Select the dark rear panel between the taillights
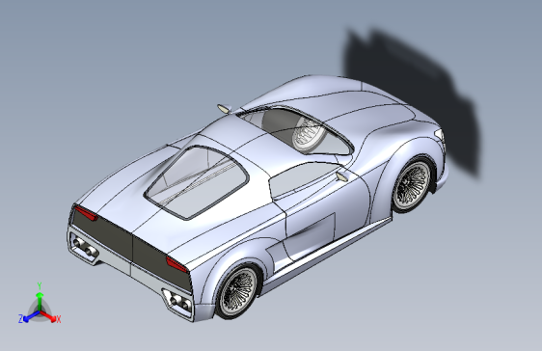Image resolution: width=542 pixels, height=351 pixels. tap(132, 248)
